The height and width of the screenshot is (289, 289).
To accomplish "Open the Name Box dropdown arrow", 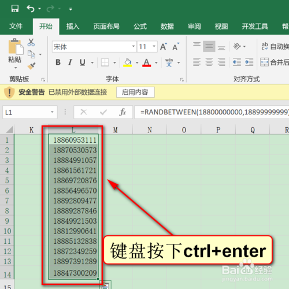I will coord(52,112).
